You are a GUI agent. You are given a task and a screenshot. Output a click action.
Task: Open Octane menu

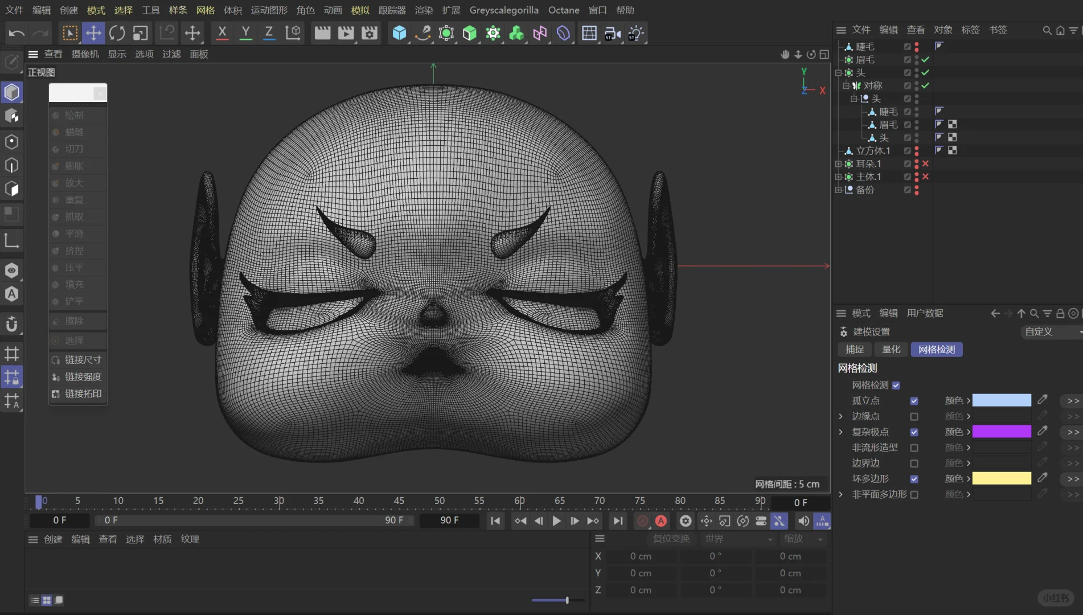(x=564, y=10)
